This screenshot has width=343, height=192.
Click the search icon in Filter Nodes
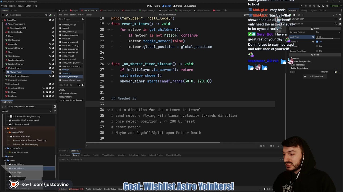click(46, 15)
